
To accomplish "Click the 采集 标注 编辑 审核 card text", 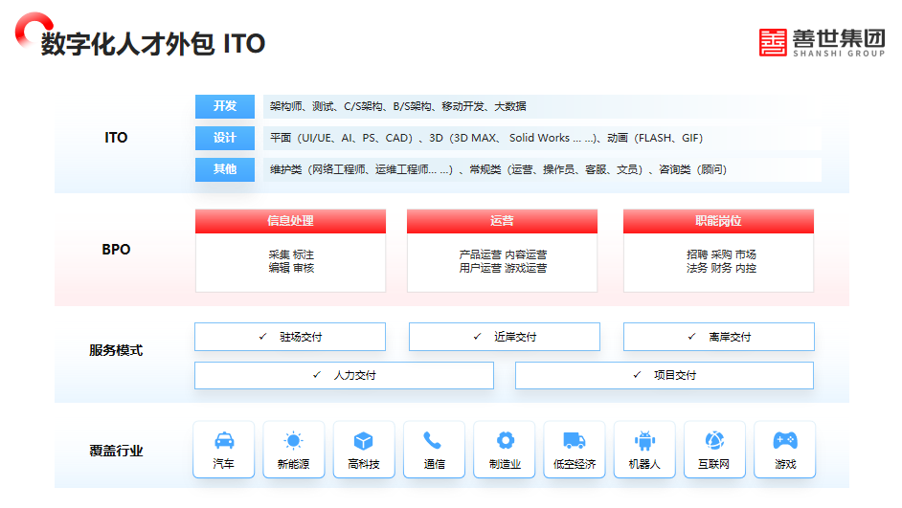I will pos(291,261).
